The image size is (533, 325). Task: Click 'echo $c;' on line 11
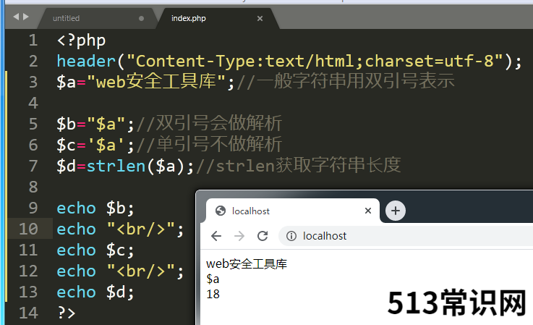point(95,250)
